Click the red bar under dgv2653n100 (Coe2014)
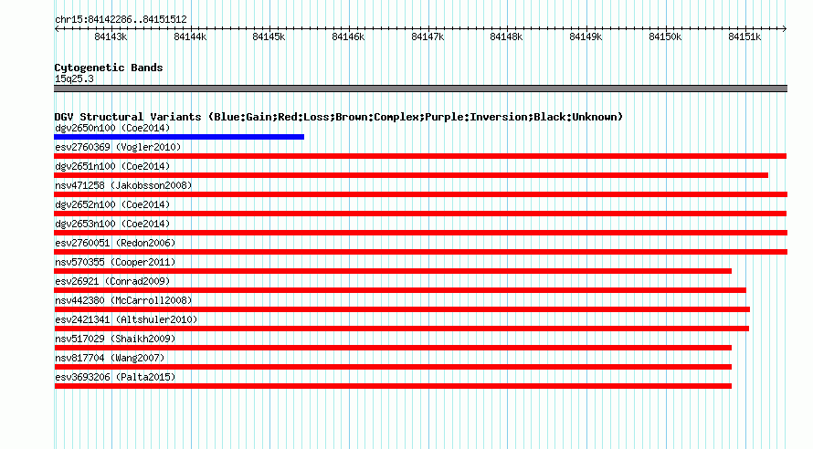The image size is (813, 449). point(420,233)
